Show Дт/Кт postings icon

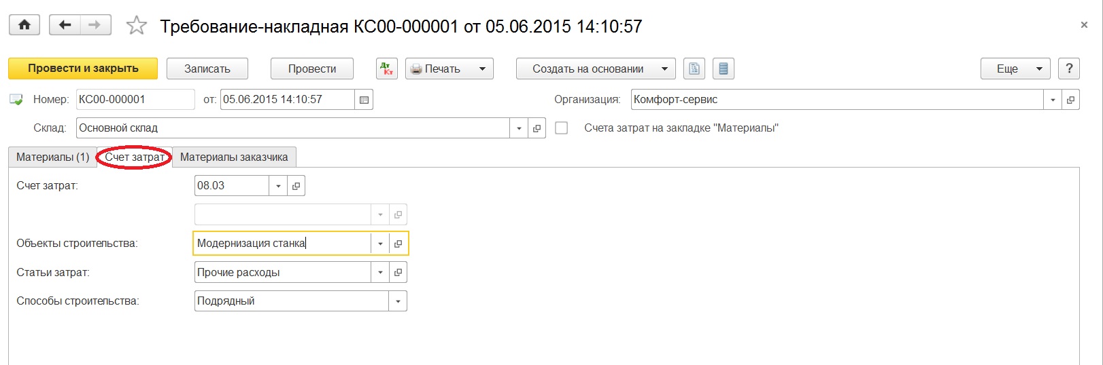tap(386, 69)
